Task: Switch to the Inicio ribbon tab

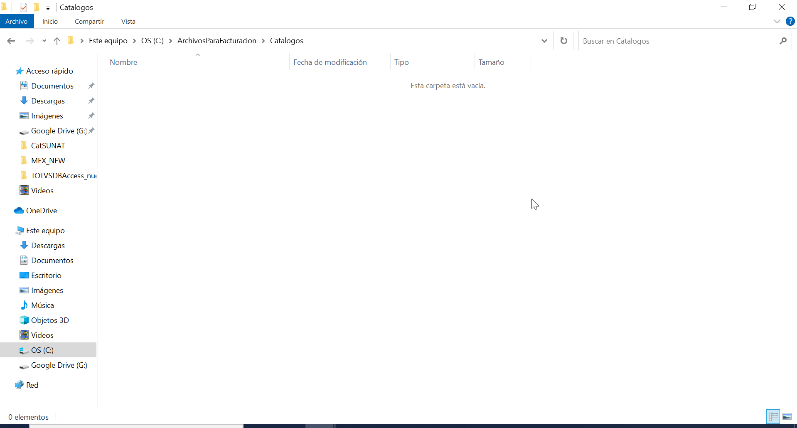Action: 50,21
